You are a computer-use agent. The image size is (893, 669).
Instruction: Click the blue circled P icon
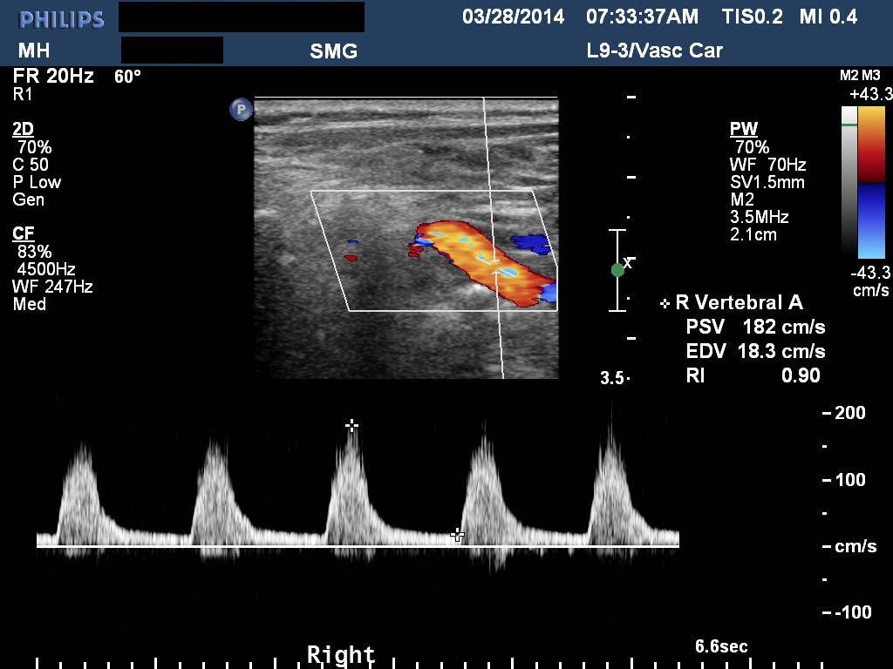241,109
